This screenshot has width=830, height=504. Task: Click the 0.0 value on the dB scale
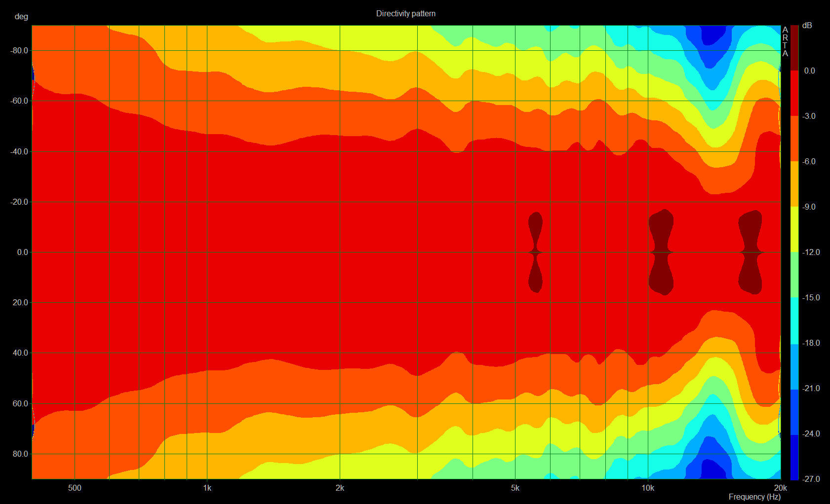tap(810, 71)
